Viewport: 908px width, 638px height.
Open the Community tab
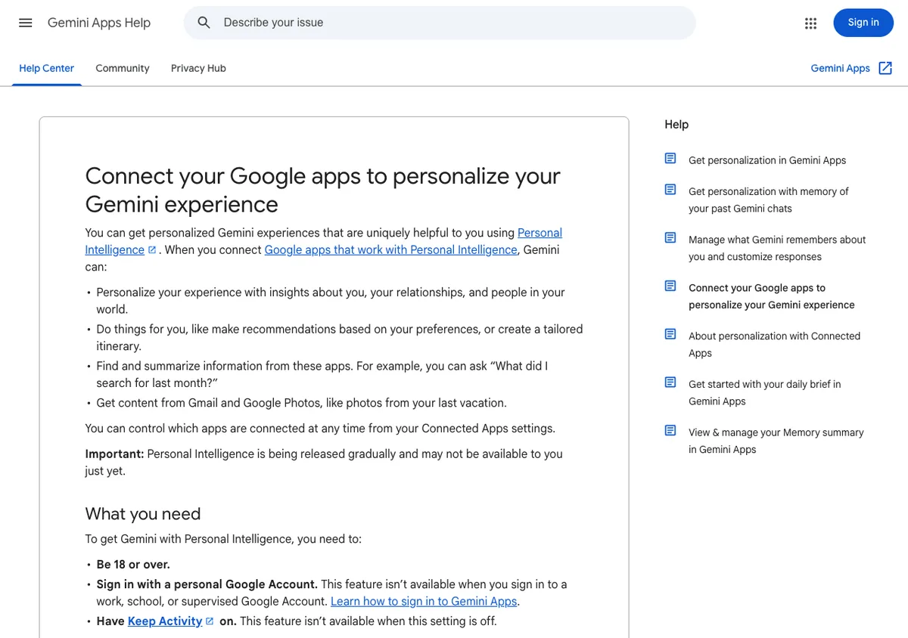click(123, 68)
